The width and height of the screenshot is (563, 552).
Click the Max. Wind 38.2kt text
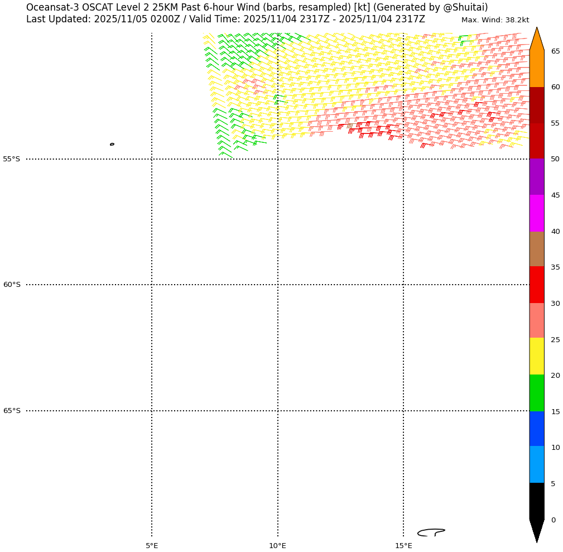(x=495, y=20)
